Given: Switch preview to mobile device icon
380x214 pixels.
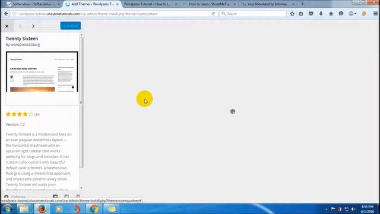Looking at the screenshot, I should coord(78,196).
